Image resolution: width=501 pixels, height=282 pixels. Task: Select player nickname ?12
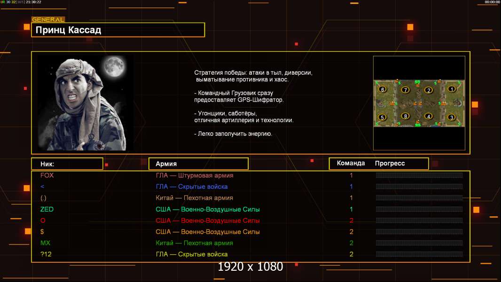[x=46, y=254]
